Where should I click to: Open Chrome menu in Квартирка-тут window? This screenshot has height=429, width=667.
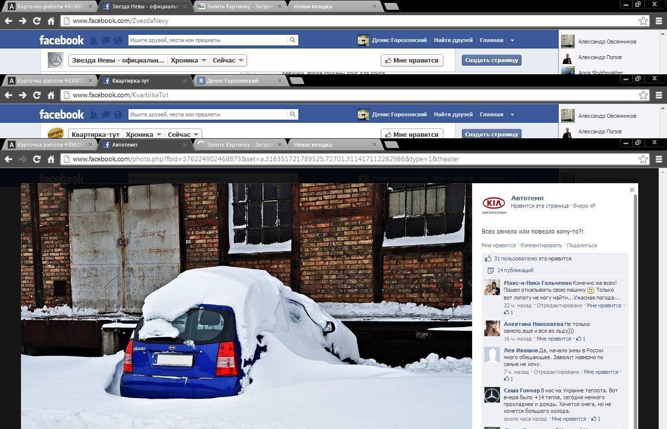coord(659,95)
